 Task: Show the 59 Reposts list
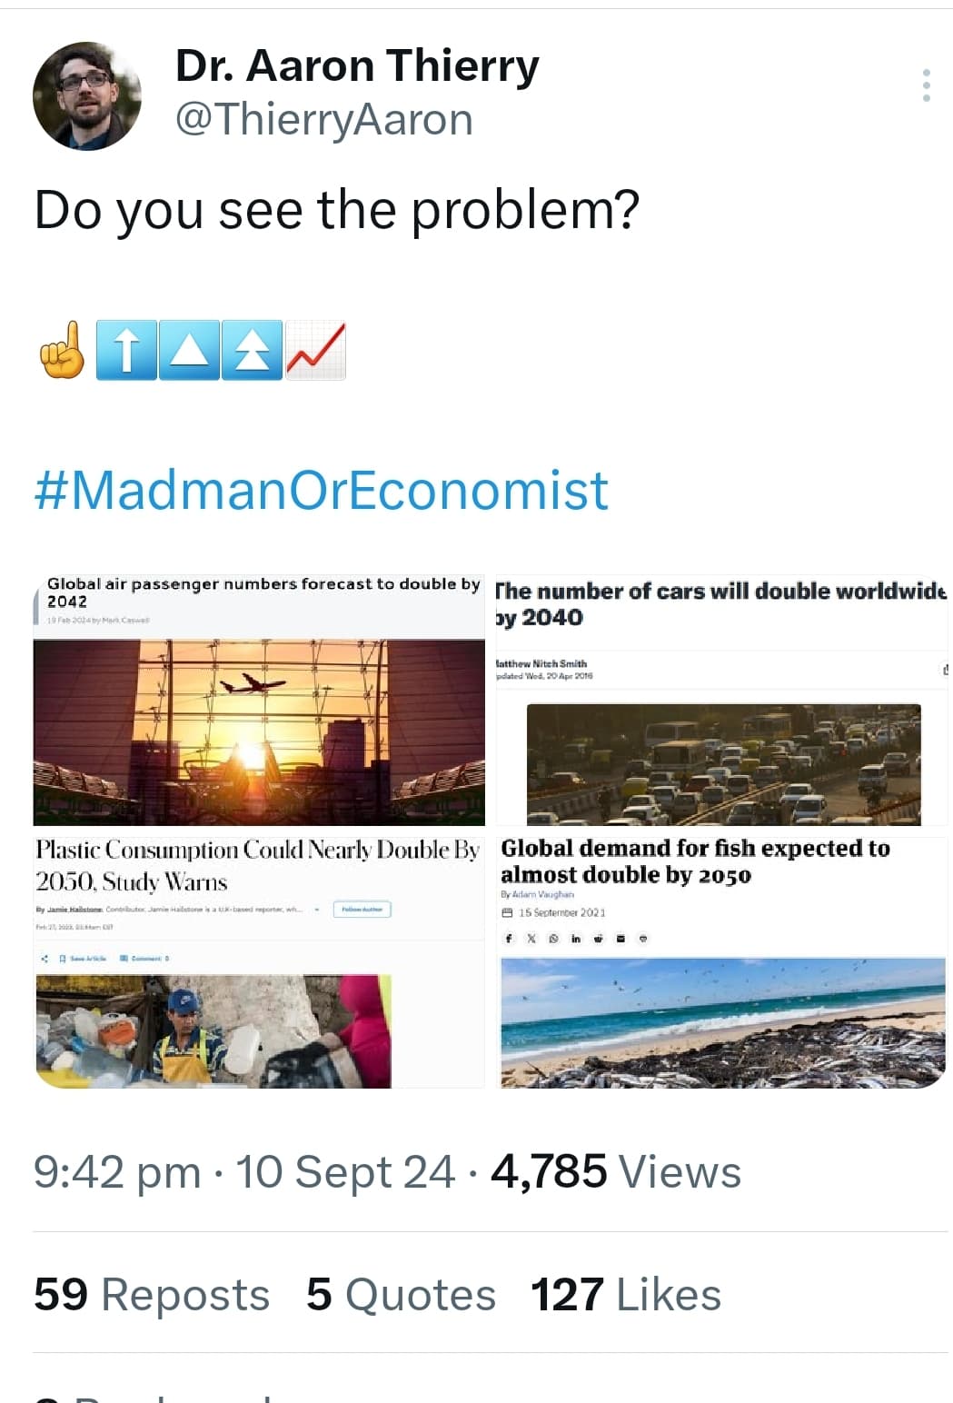[152, 1294]
